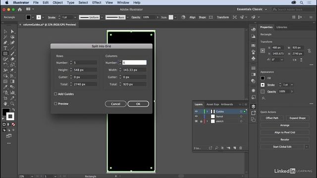Viewport: 317px width, 178px height.
Task: Open Creative Cloud menu bar icon
Action: pos(294,2)
